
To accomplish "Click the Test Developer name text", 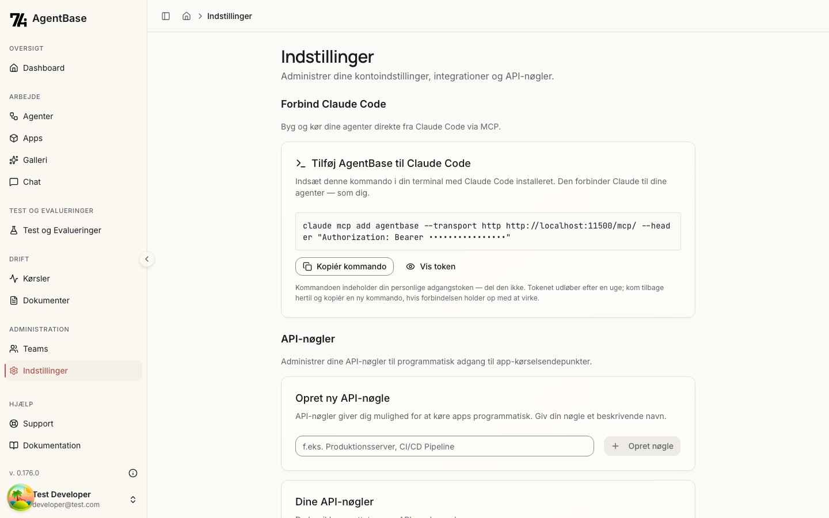I will pyautogui.click(x=62, y=494).
